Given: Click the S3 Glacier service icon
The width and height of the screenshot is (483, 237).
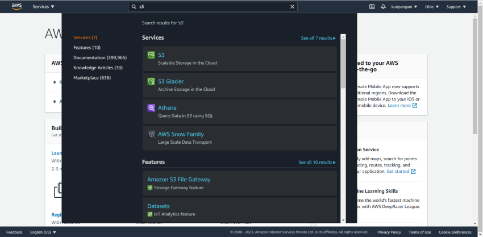Looking at the screenshot, I should [x=151, y=82].
